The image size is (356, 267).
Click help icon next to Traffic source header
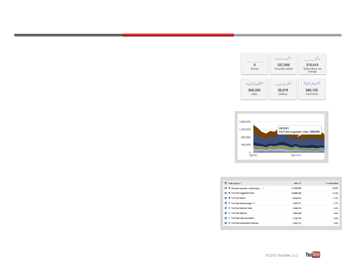click(x=241, y=183)
